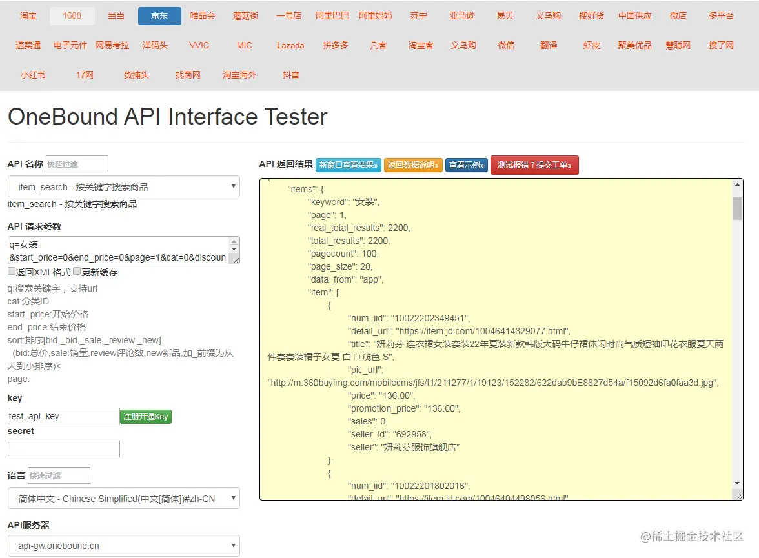Click the result panel resize grip
Image resolution: width=759 pixels, height=558 pixels.
tap(738, 495)
